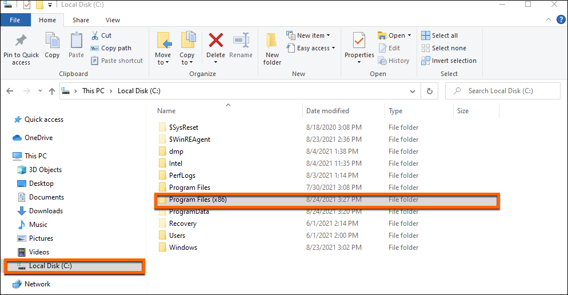
Task: Create a New folder via ribbon
Action: click(272, 50)
